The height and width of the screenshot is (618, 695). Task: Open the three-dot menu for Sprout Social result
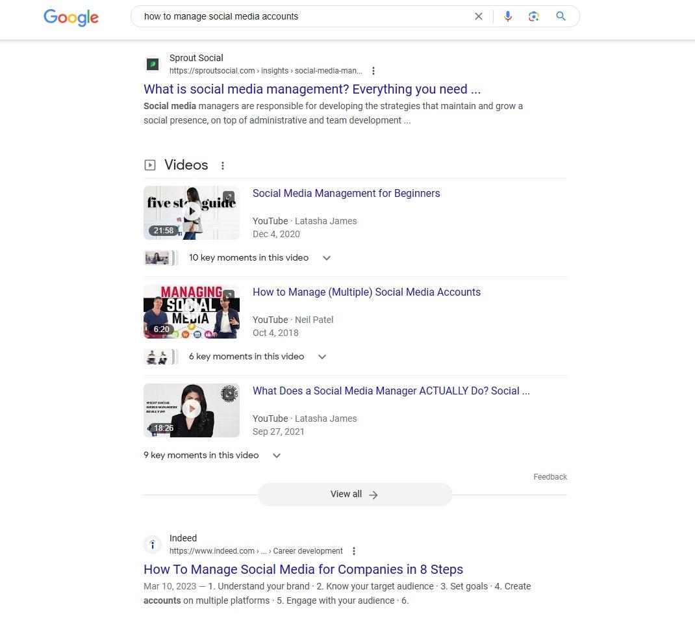coord(373,71)
